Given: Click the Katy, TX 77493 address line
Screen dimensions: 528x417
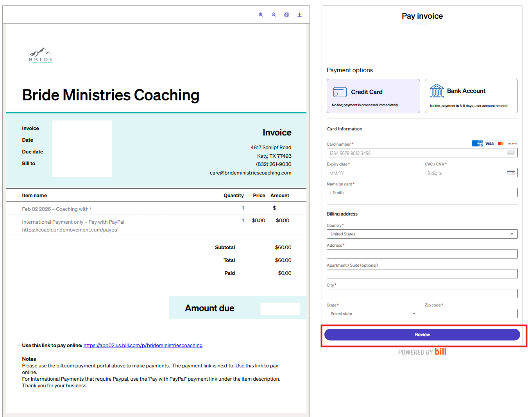Looking at the screenshot, I should [274, 156].
